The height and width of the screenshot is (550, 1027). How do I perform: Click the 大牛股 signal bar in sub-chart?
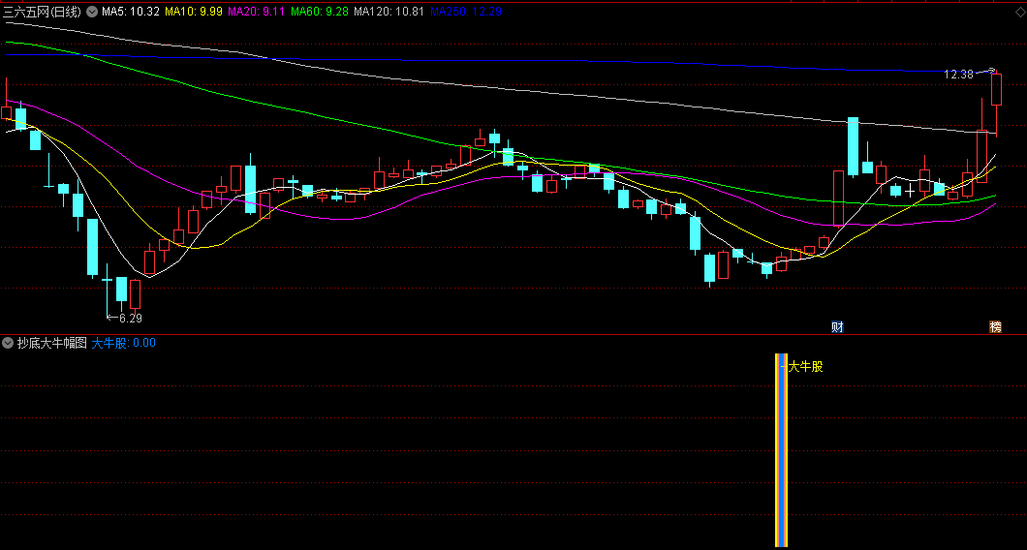tap(781, 450)
